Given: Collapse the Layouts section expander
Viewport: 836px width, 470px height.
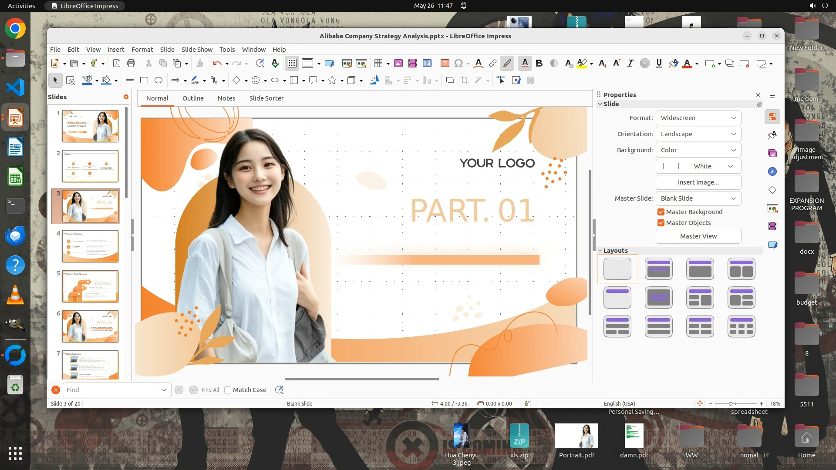Looking at the screenshot, I should coord(600,251).
